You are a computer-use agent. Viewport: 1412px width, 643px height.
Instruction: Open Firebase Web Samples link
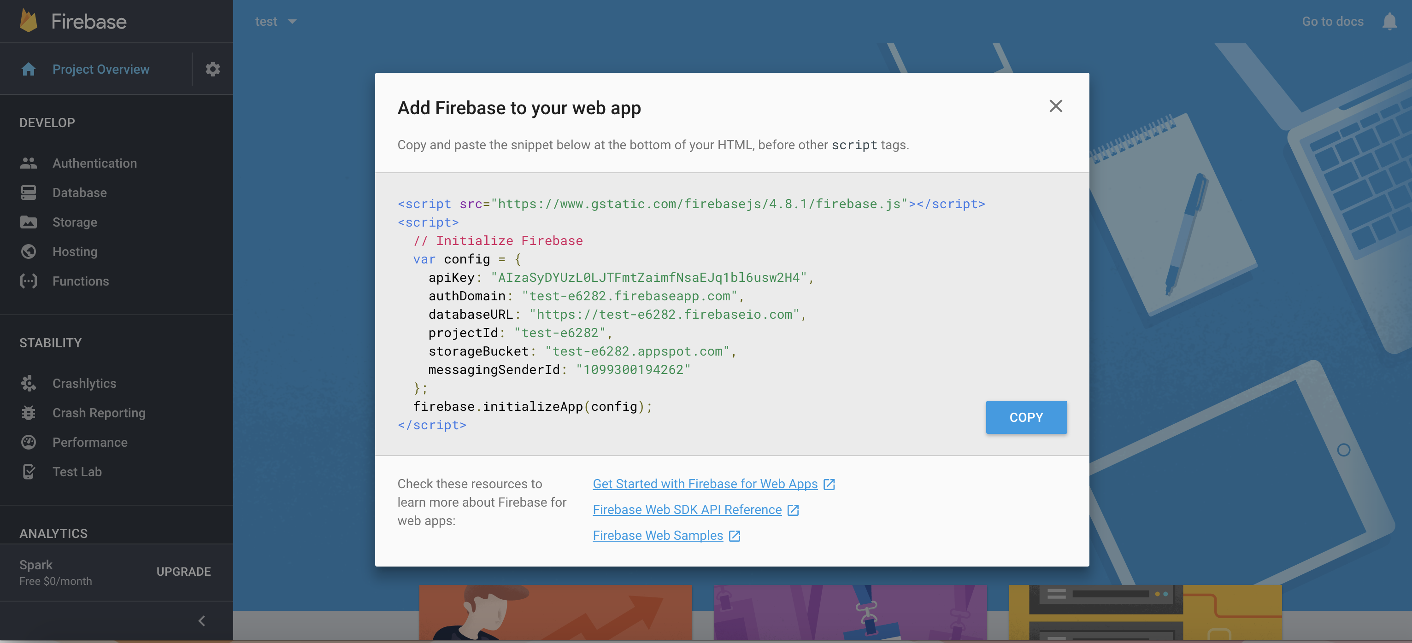658,536
